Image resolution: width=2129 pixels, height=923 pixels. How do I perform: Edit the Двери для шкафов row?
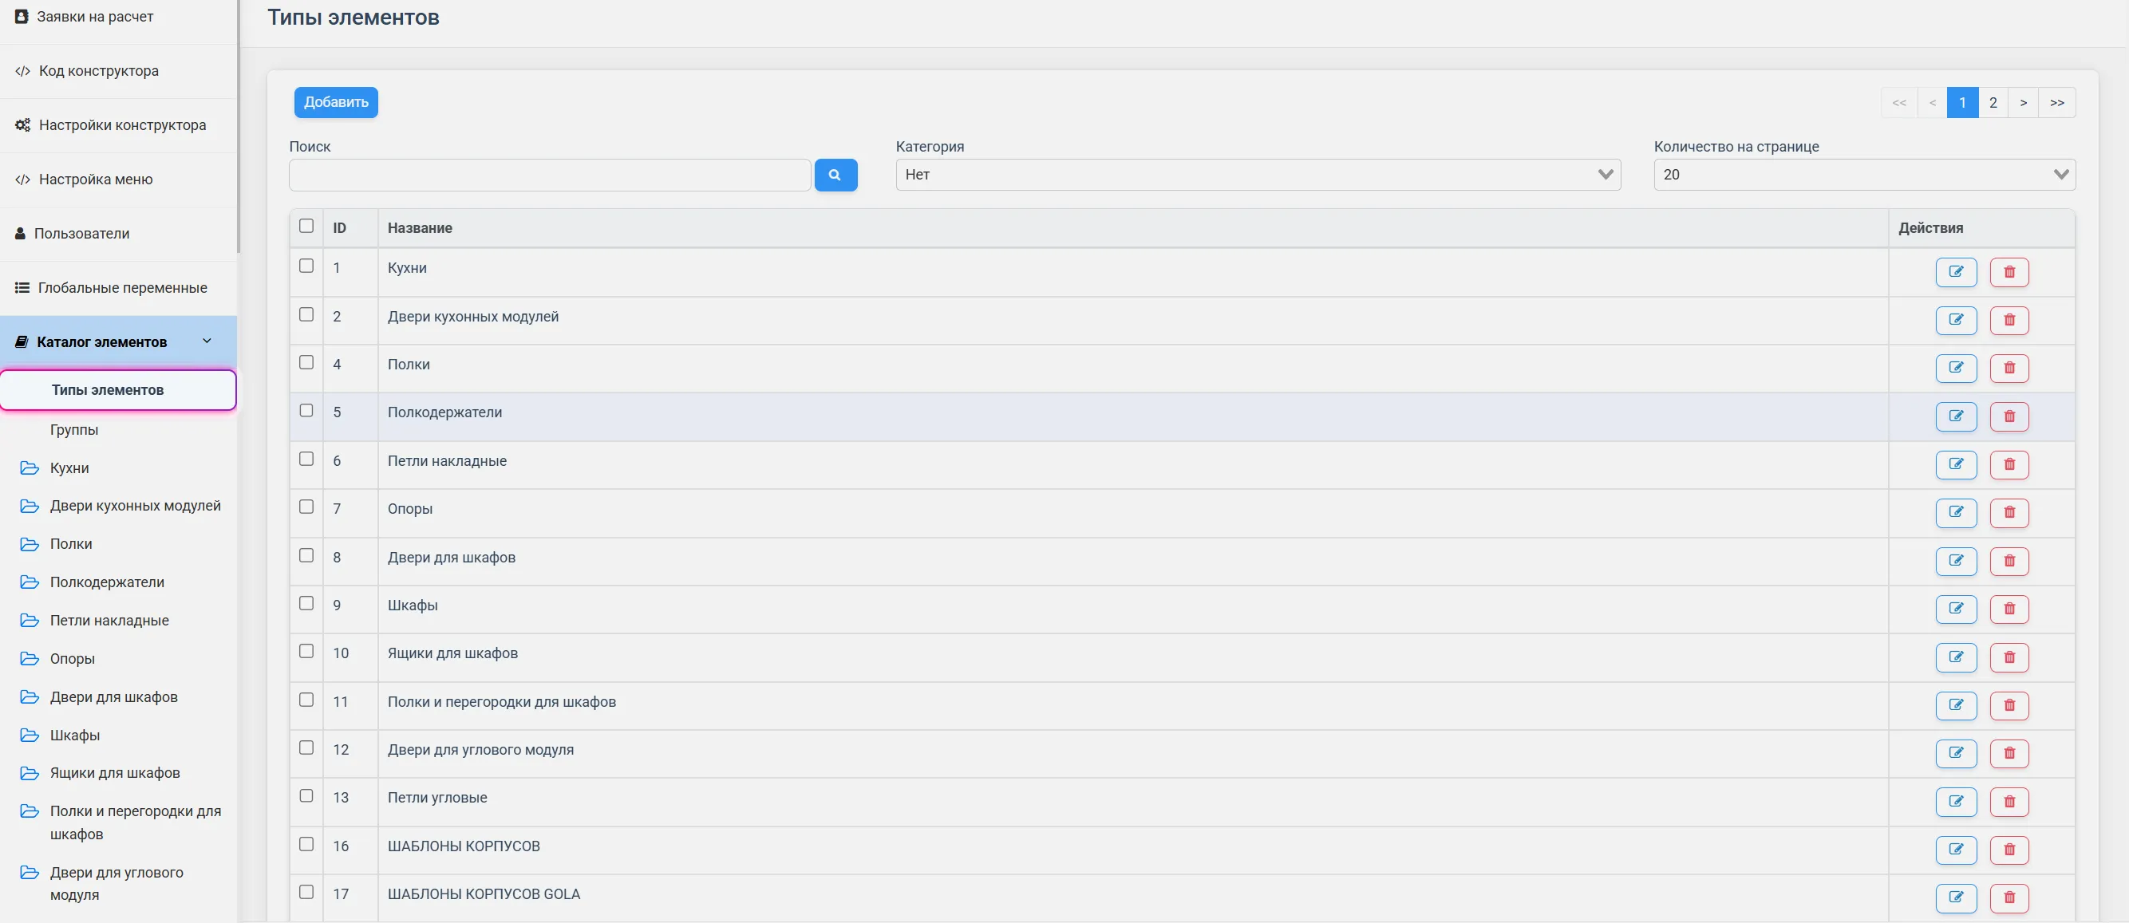pos(1955,561)
